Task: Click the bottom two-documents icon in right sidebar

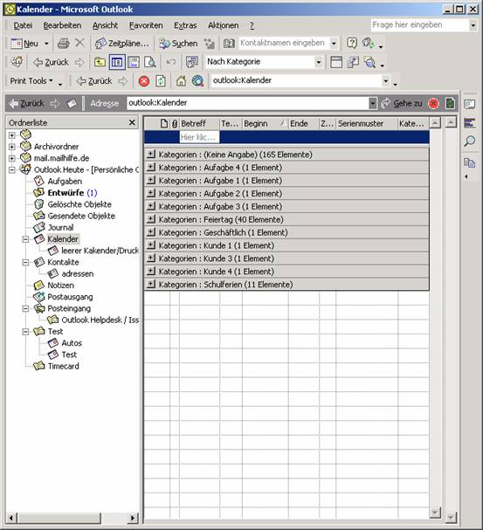Action: click(x=470, y=163)
